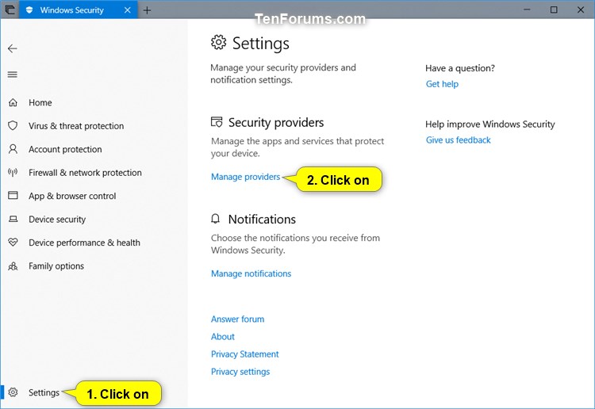Screen dimensions: 595x409
Task: Click the tab sets icon in title bar
Action: [x=10, y=10]
